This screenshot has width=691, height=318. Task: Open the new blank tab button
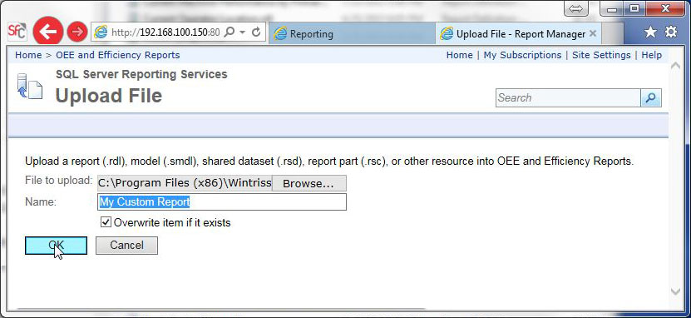pyautogui.click(x=612, y=33)
